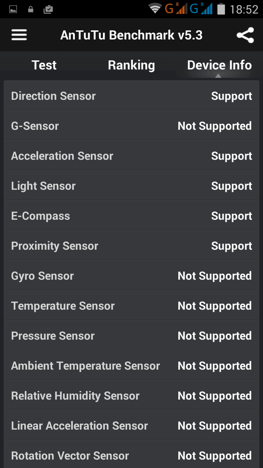
Task: Select the G-Sensor row
Action: [x=131, y=125]
